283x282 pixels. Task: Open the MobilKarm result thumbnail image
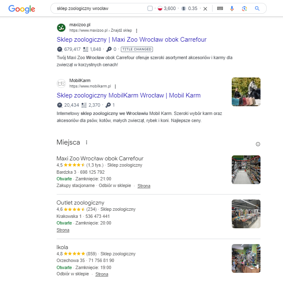click(x=246, y=92)
